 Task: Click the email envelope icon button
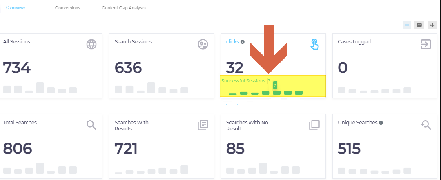point(419,25)
